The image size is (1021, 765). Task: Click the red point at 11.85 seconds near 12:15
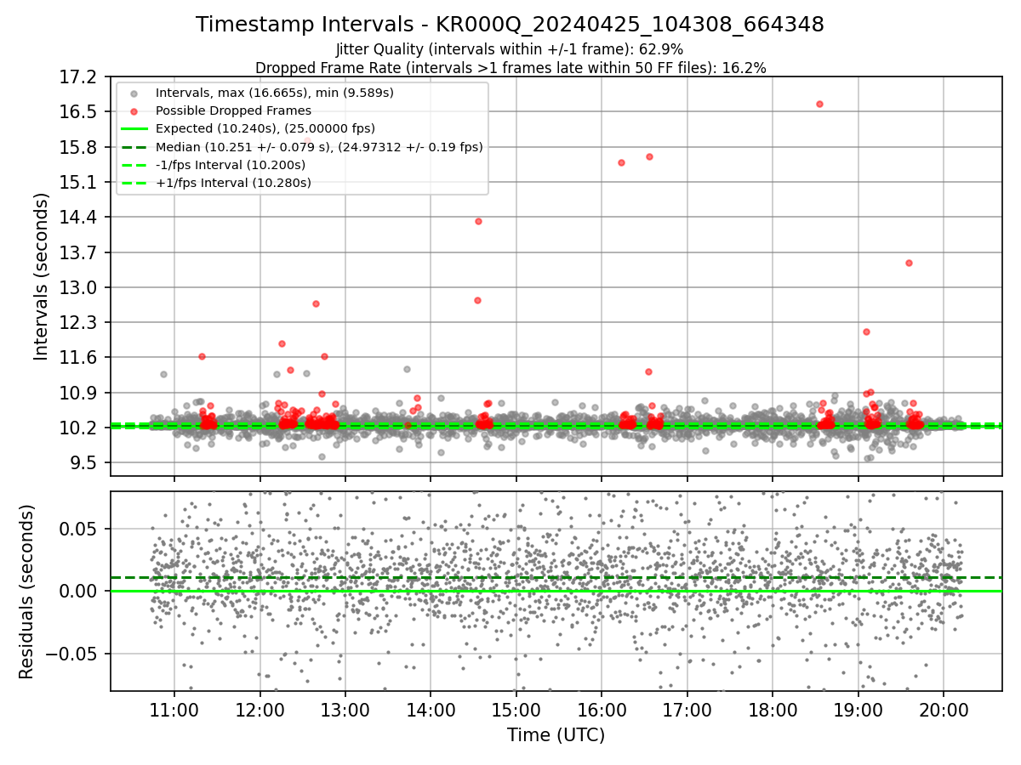(x=282, y=343)
